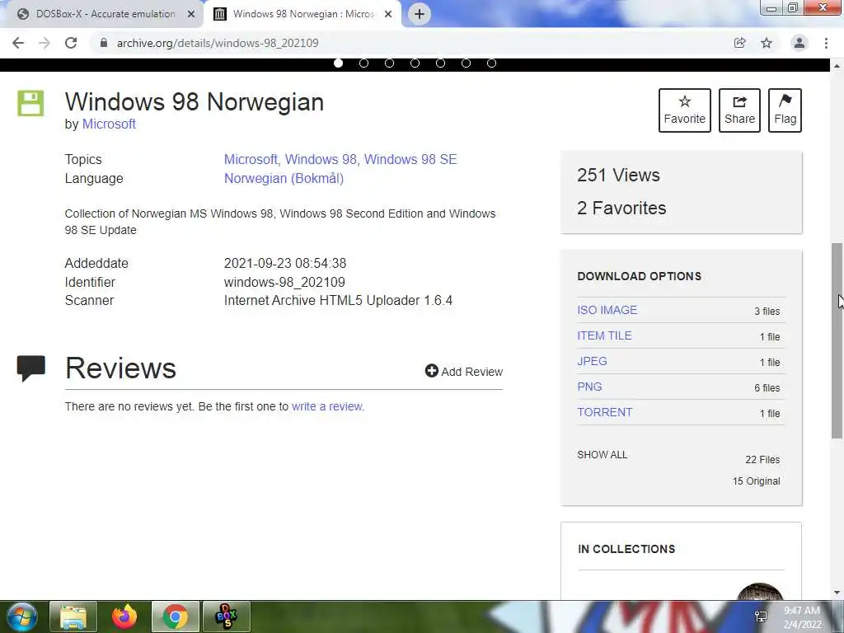Open the Chrome three-dot menu
Screen dimensions: 844x633
coord(826,43)
